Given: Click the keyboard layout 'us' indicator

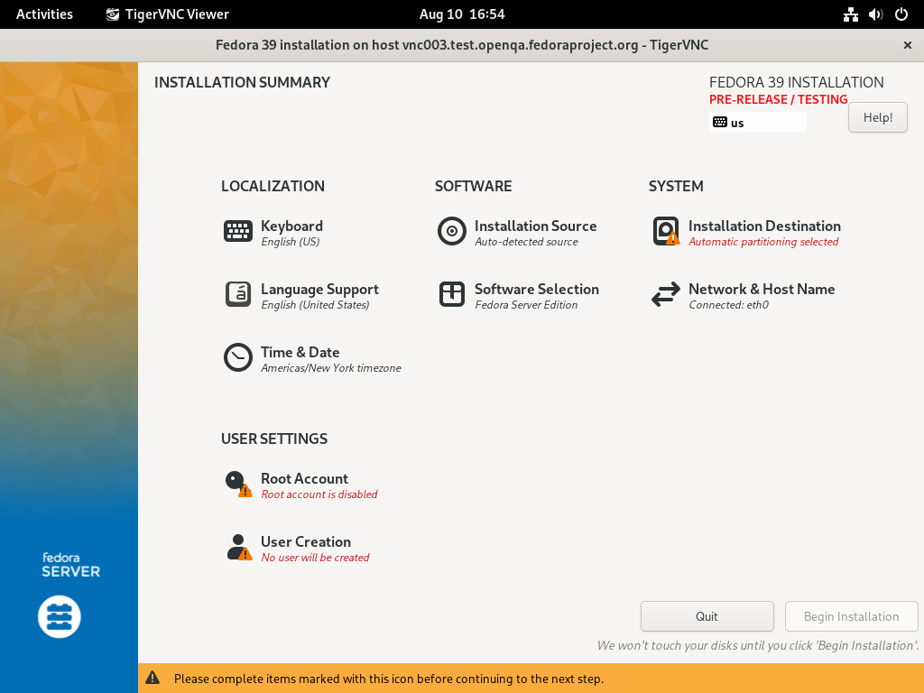Looking at the screenshot, I should [x=758, y=123].
